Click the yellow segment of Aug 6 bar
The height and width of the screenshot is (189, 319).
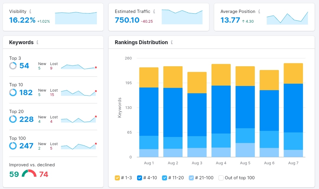point(269,80)
